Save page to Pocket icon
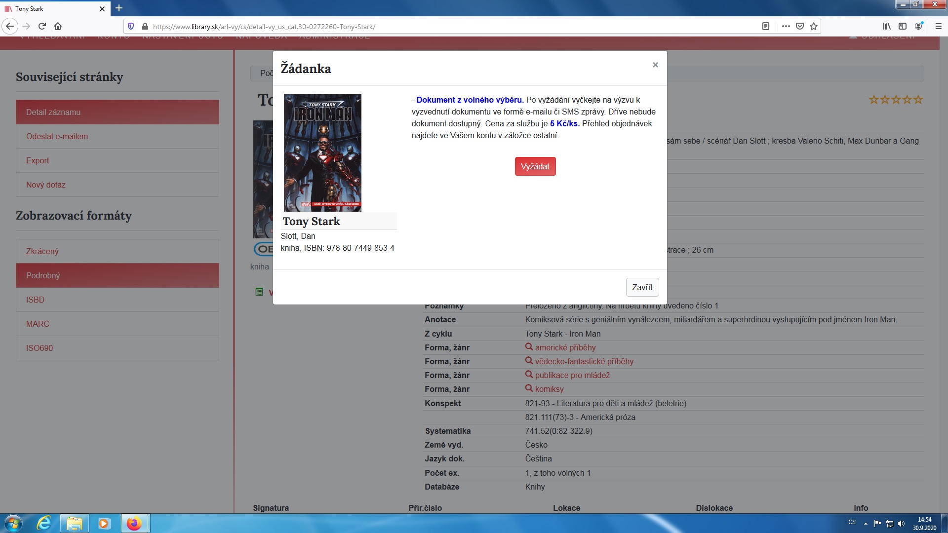 tap(800, 26)
